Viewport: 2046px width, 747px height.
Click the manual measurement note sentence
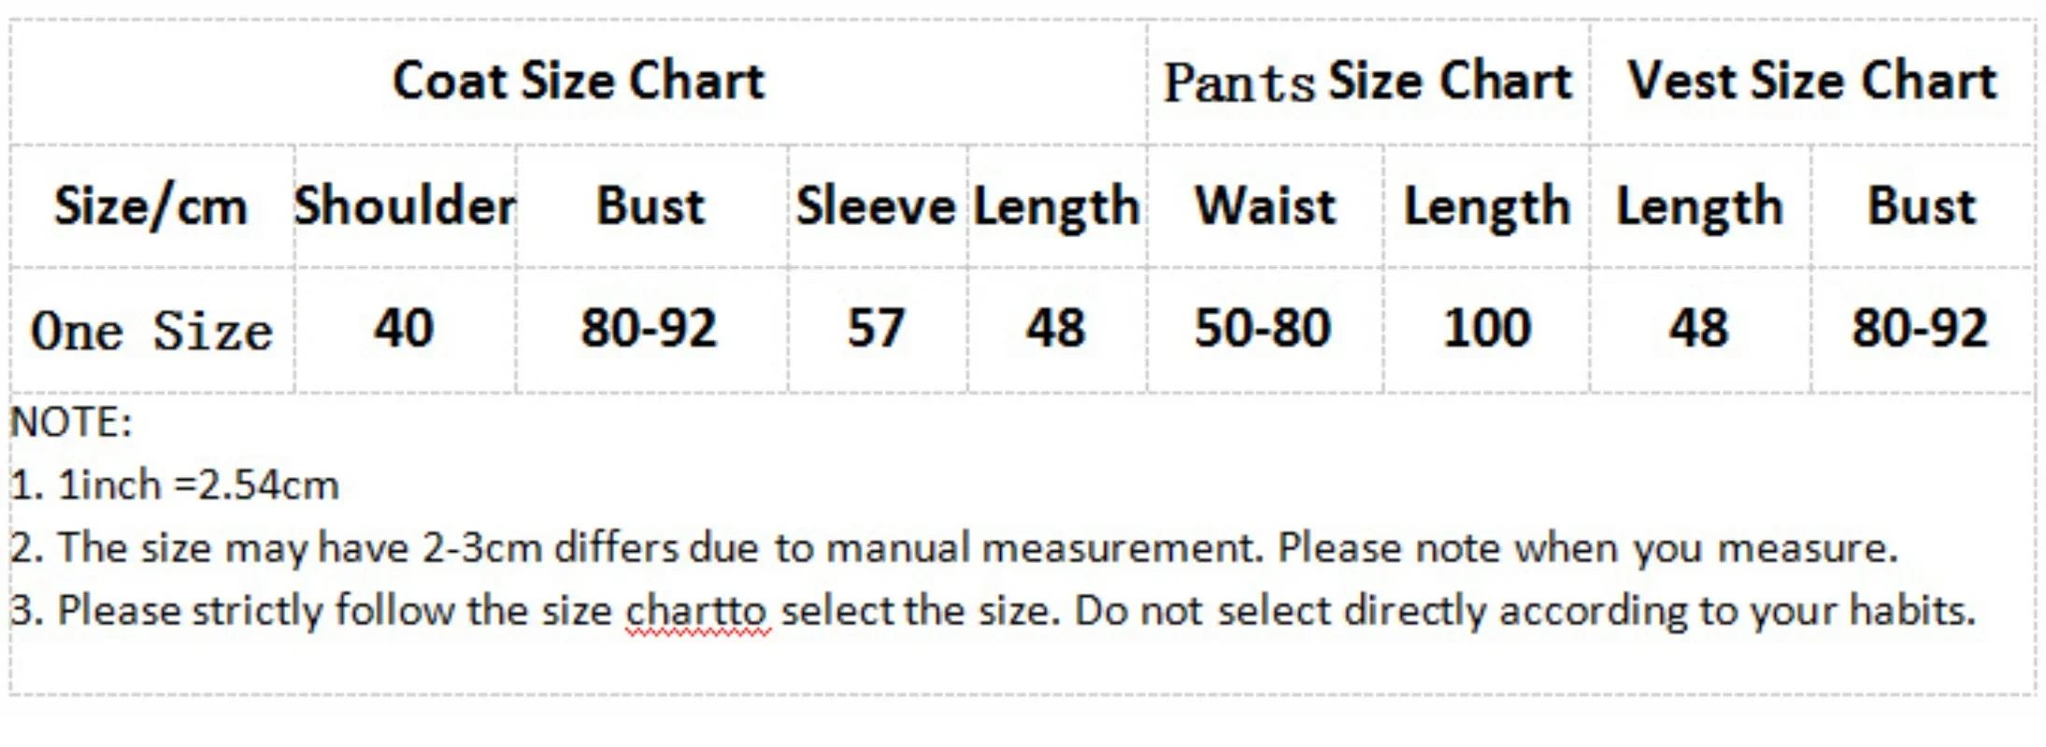[x=953, y=548]
